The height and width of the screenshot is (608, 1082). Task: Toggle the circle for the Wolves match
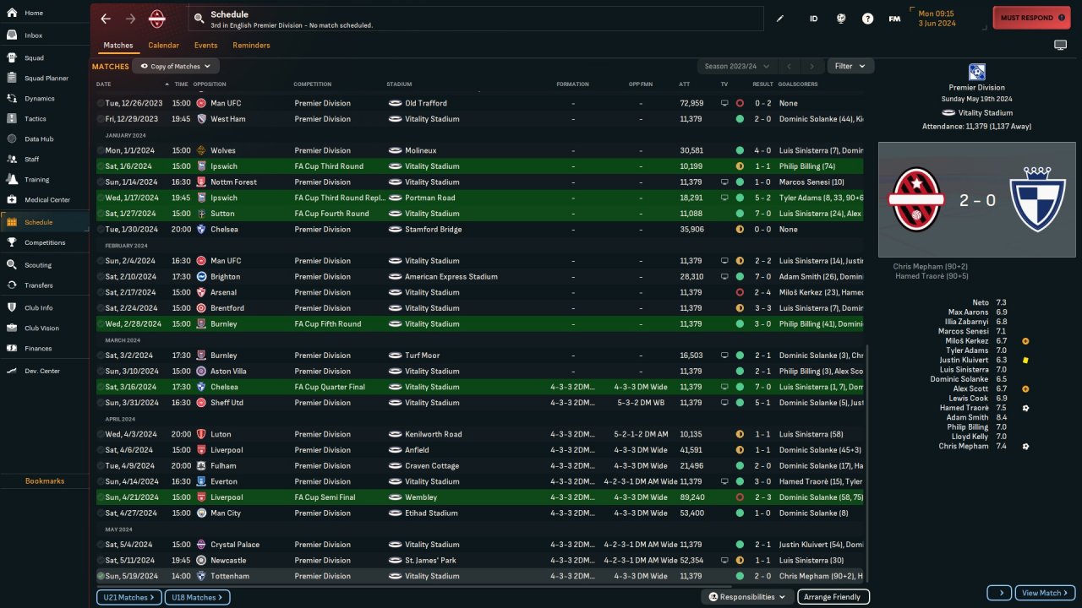point(101,150)
